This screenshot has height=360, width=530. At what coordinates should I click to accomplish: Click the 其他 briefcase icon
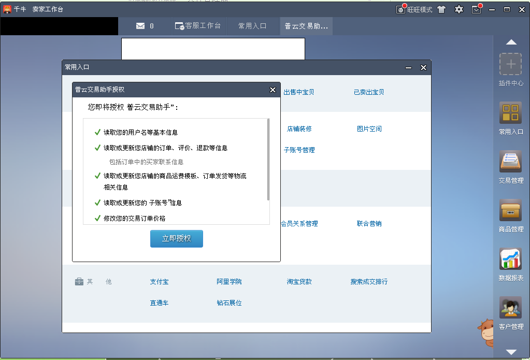(x=79, y=282)
